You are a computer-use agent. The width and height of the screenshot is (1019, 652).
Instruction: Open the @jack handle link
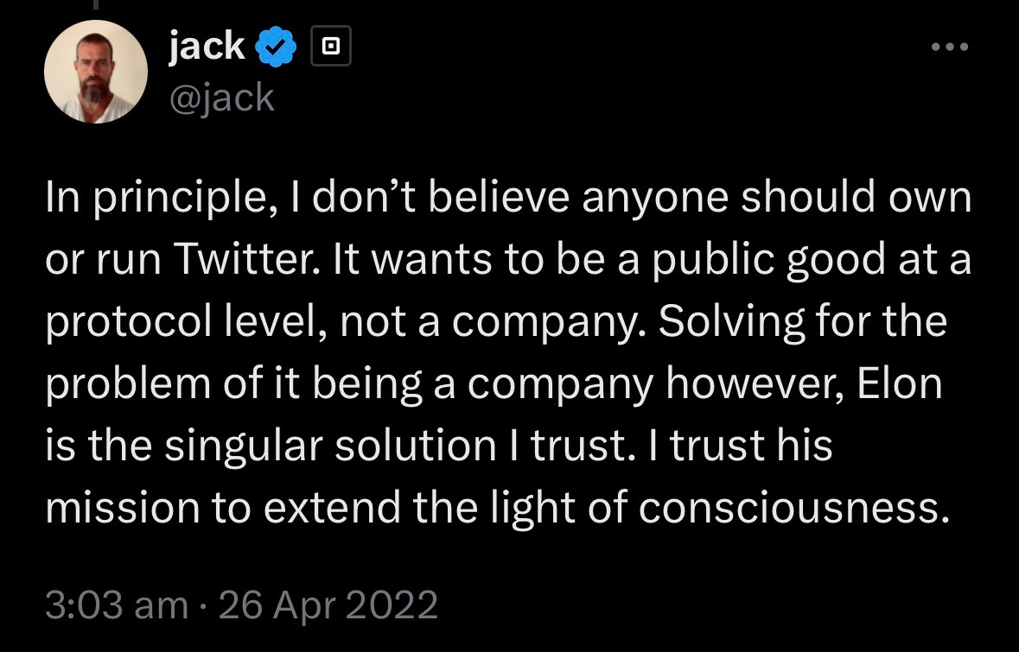[222, 97]
